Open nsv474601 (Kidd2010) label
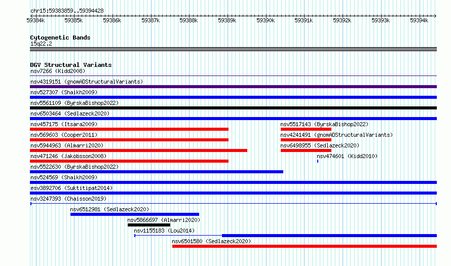The width and height of the screenshot is (451, 266). tap(347, 156)
